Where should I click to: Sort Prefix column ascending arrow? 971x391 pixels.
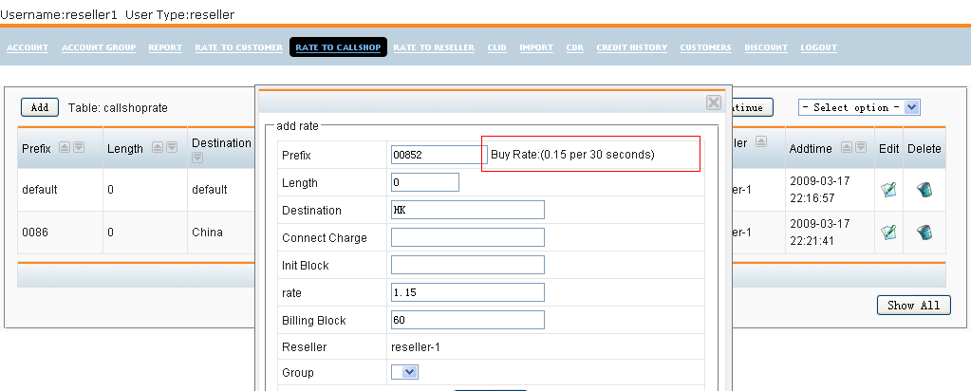[64, 147]
